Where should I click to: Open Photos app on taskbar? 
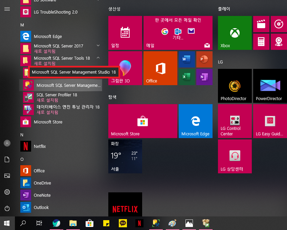(189, 223)
